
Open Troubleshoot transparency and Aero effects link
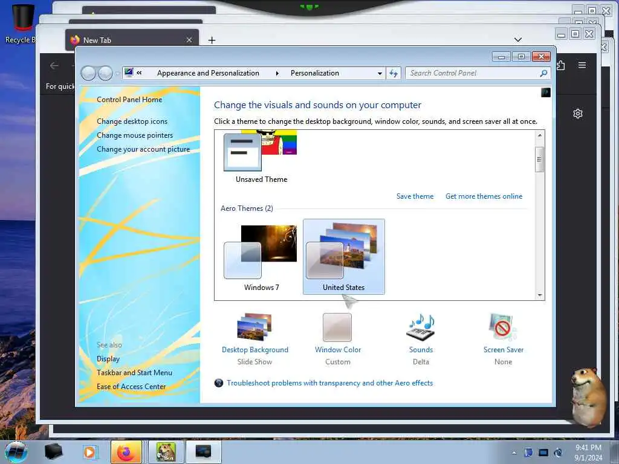(x=329, y=382)
